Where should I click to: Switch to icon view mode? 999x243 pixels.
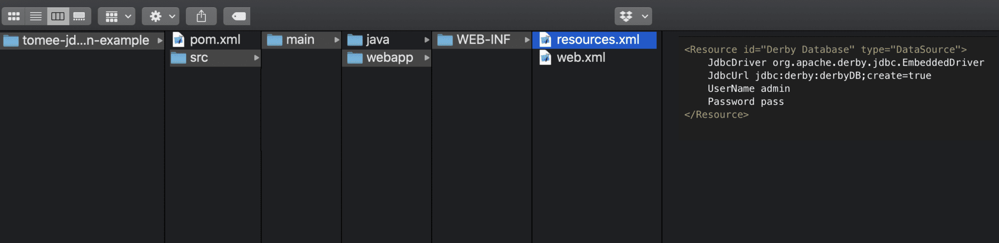(x=14, y=16)
